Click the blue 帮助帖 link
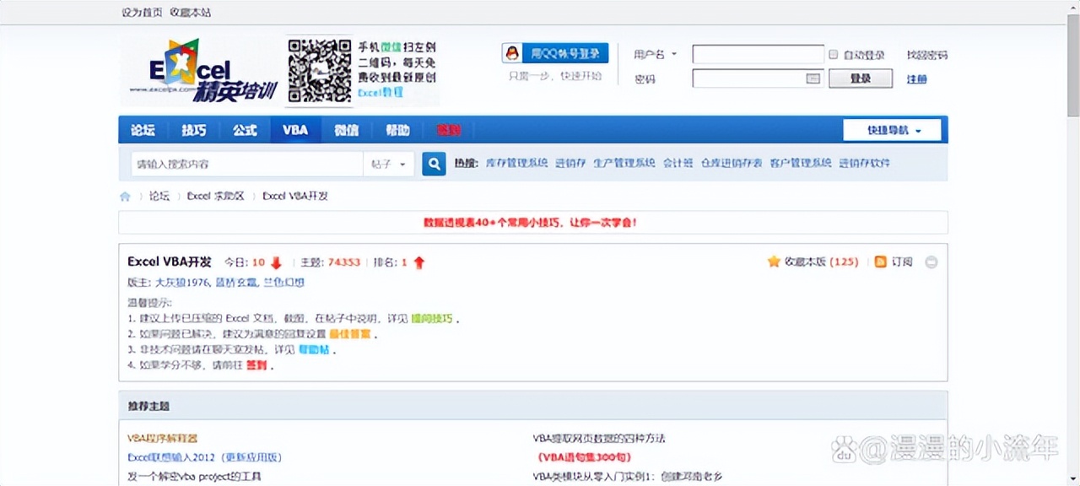Screen dimensions: 1080x486 (x=313, y=349)
